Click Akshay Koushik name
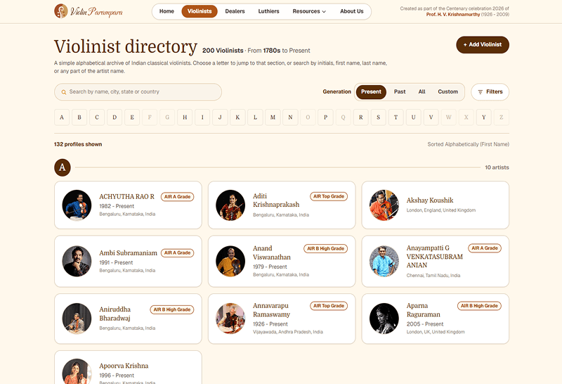 [430, 200]
